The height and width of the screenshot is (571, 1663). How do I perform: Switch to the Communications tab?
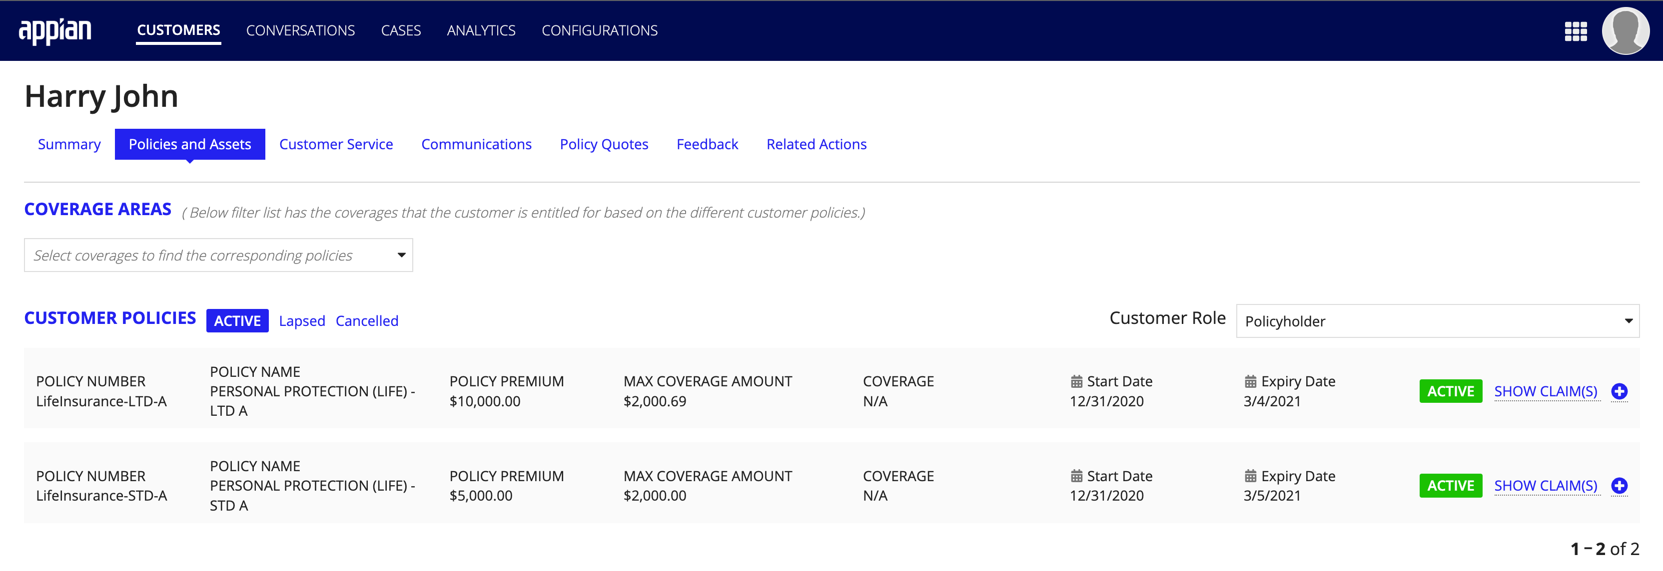click(x=476, y=144)
